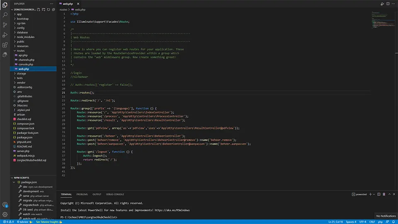Click the notifications bell in status bar

[x=393, y=222]
